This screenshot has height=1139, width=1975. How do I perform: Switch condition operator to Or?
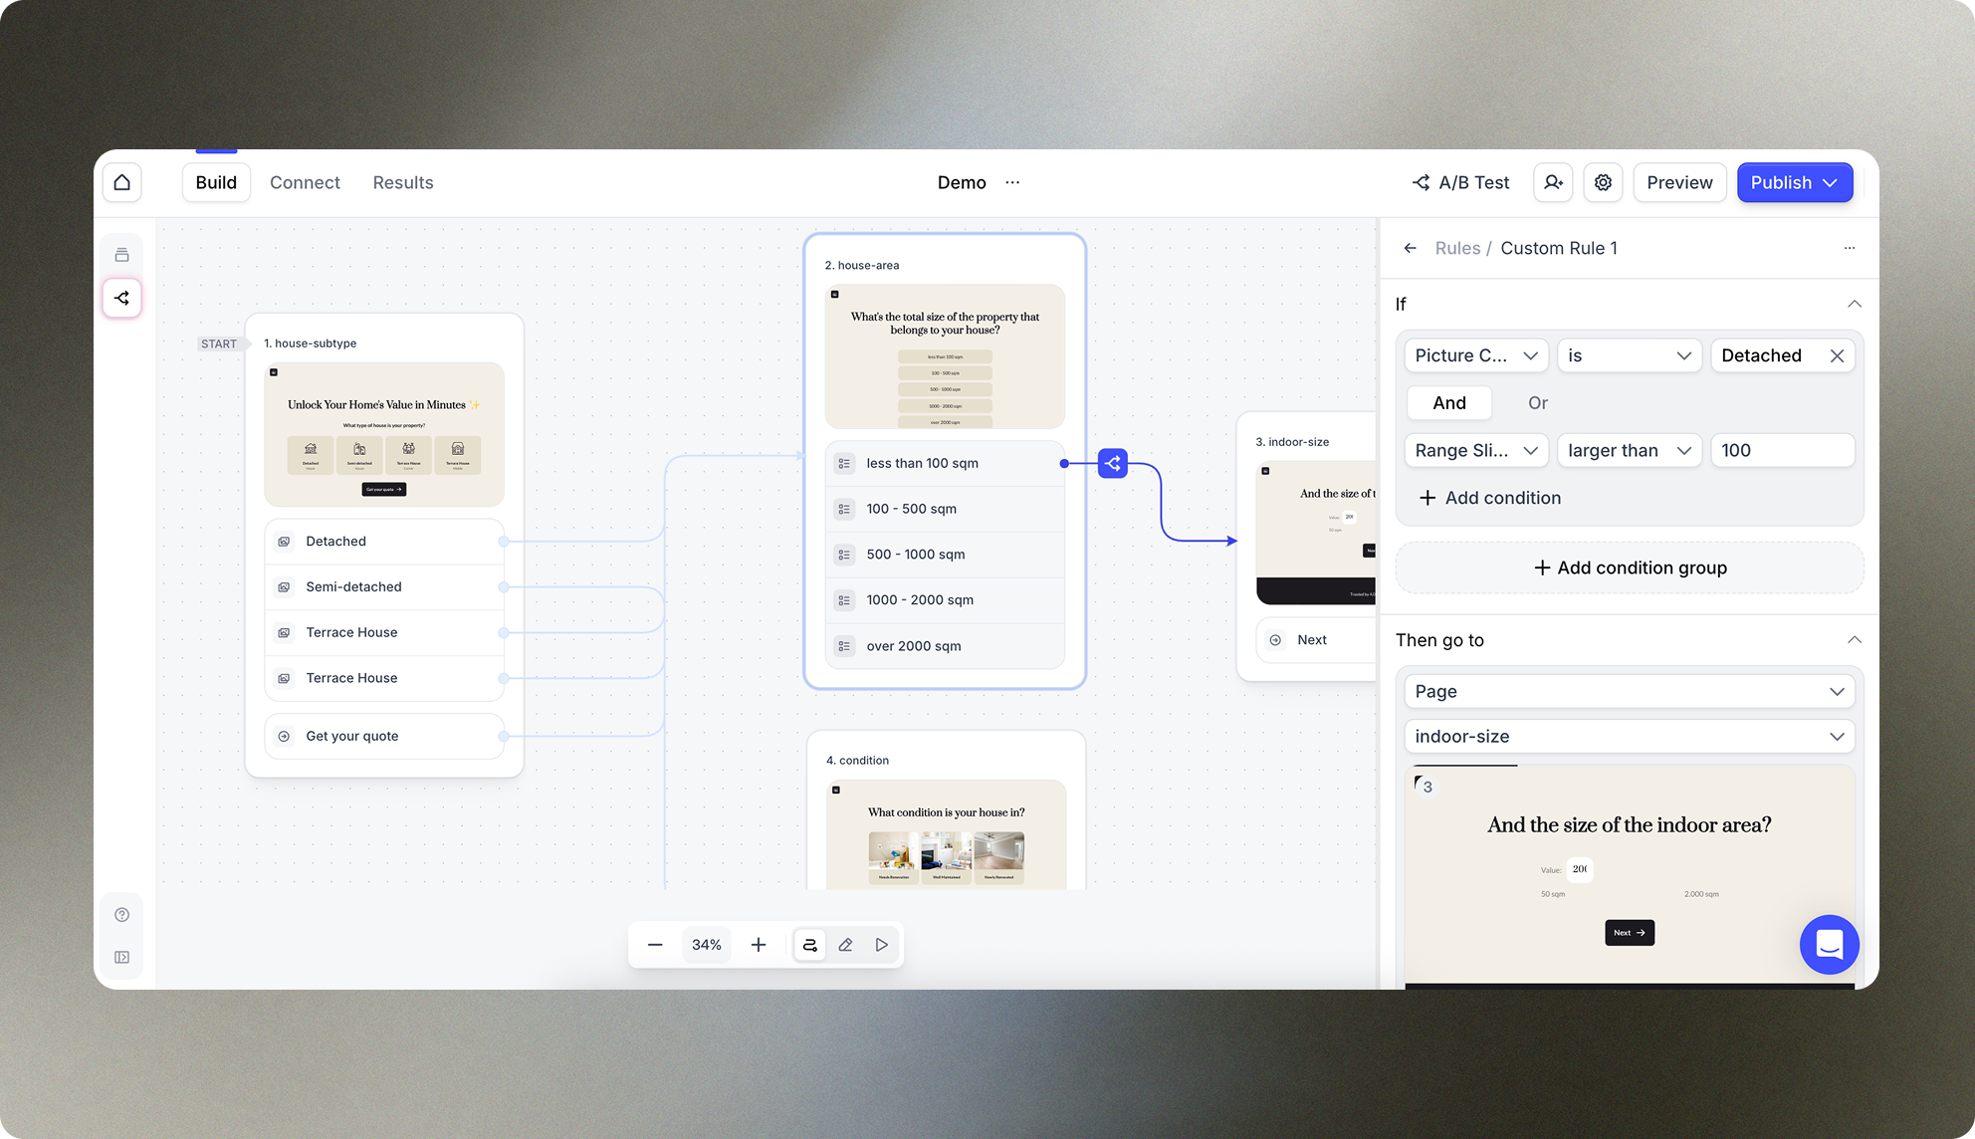tap(1538, 403)
